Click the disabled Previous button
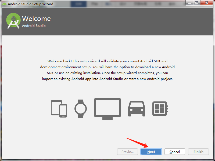This screenshot has width=215, height=161. [127, 152]
